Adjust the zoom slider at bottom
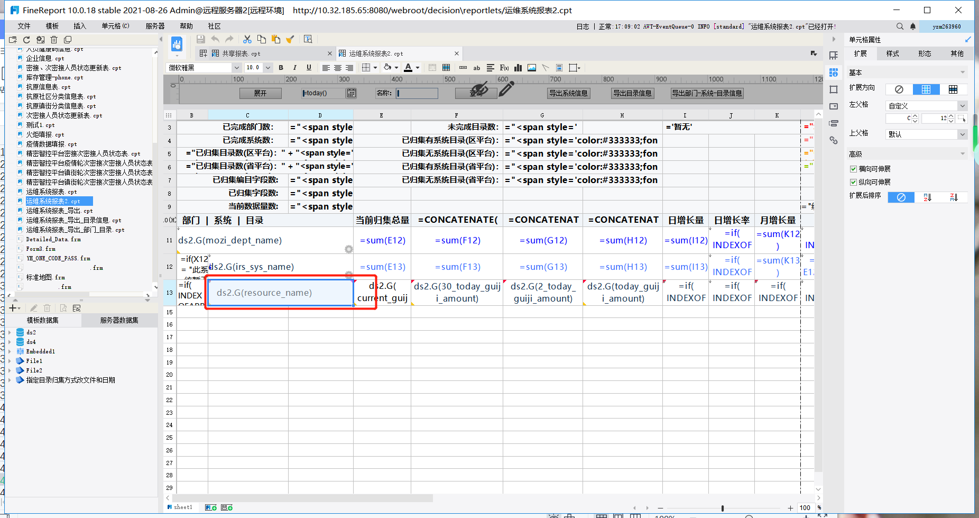This screenshot has width=979, height=518. [x=722, y=508]
